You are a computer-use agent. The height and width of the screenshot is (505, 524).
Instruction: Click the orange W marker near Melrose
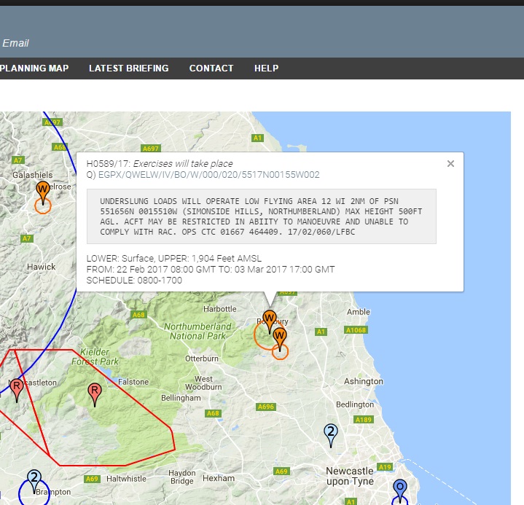[43, 190]
